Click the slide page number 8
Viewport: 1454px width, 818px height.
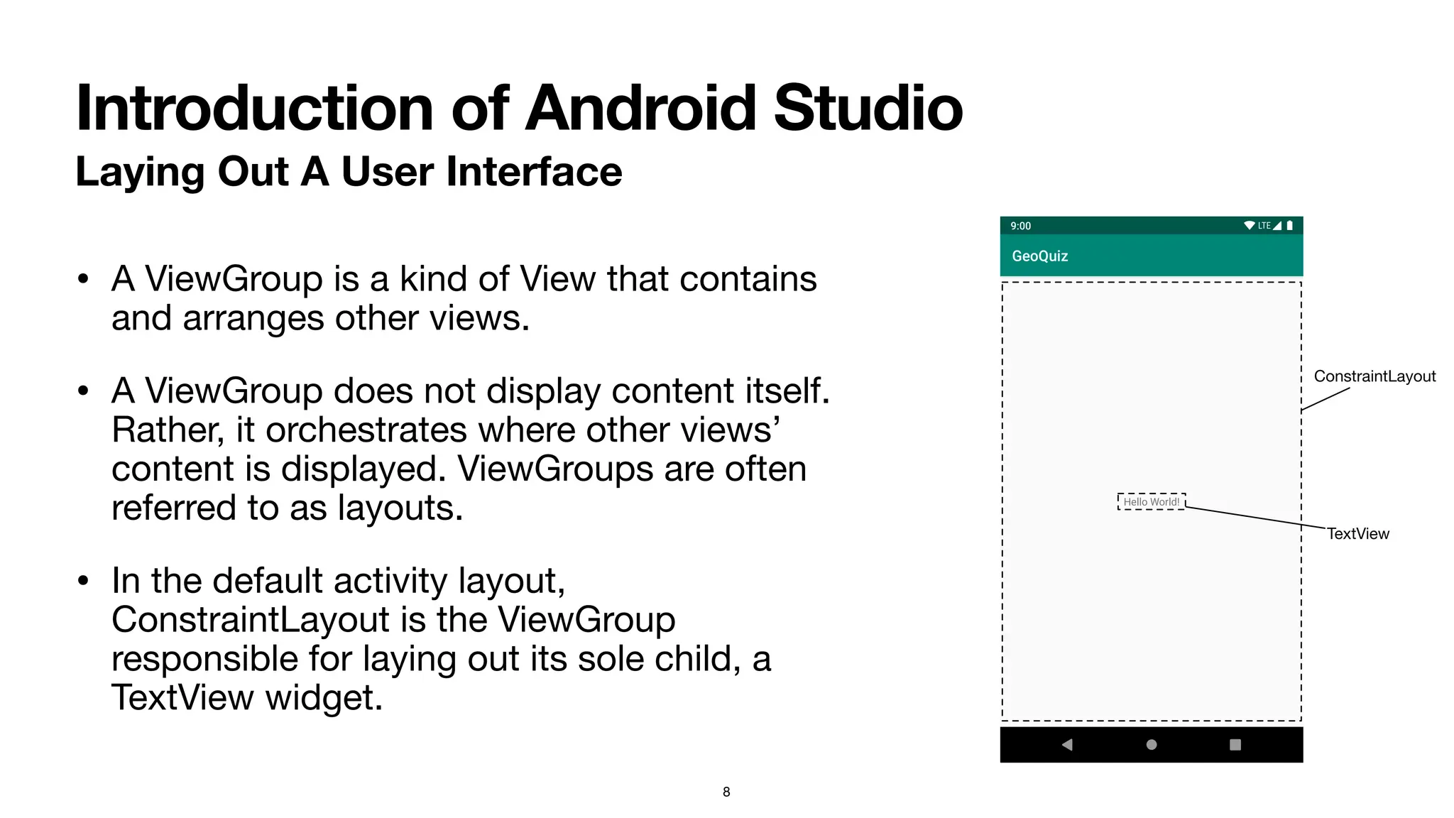(726, 792)
